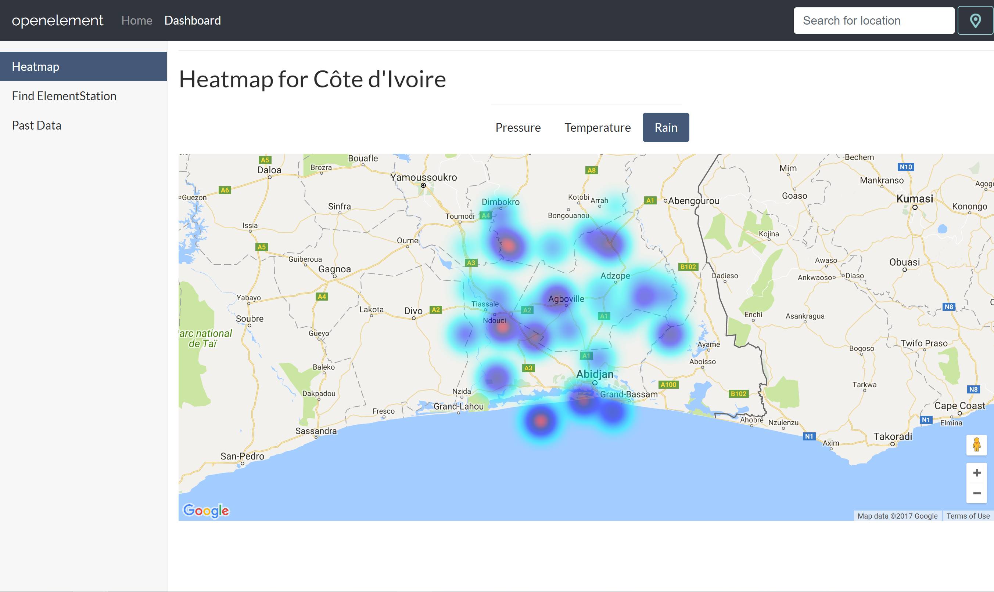Click the Kumasi city marker
The image size is (994, 592).
(x=915, y=207)
